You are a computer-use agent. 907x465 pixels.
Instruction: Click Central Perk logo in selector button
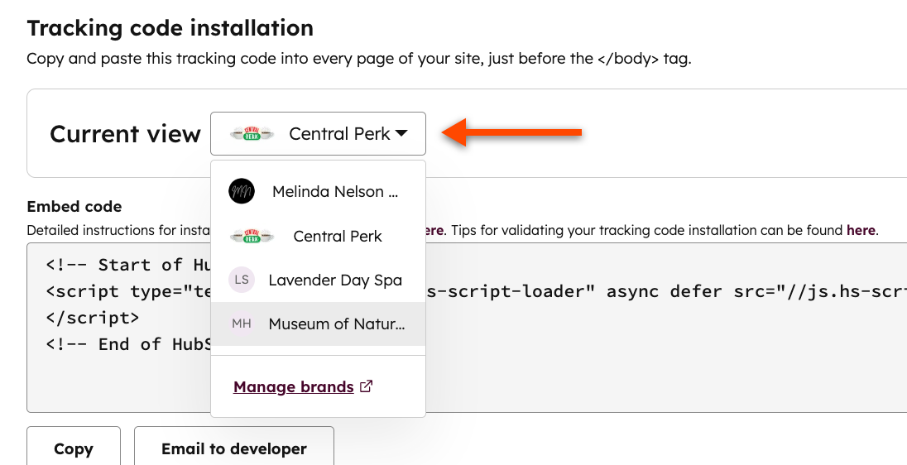click(252, 133)
